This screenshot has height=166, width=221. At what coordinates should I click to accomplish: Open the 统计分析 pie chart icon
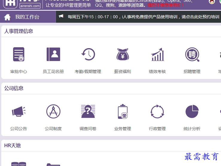pos(192,111)
